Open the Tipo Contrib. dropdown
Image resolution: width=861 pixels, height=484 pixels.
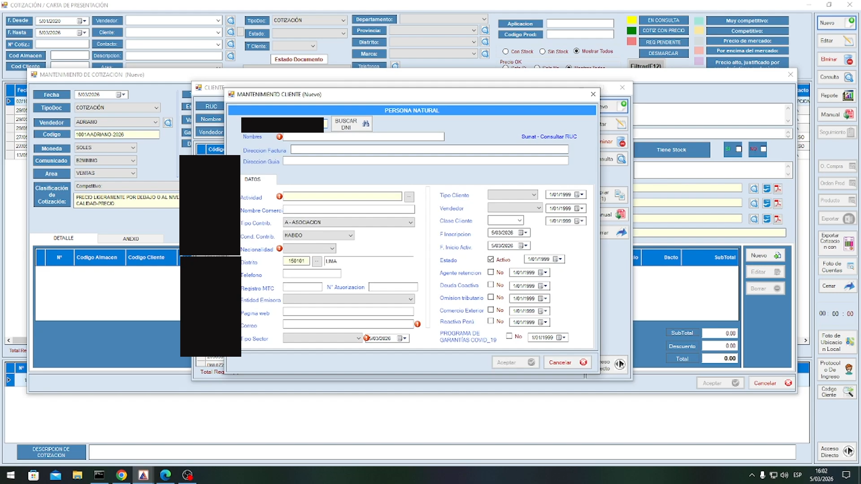[349, 222]
